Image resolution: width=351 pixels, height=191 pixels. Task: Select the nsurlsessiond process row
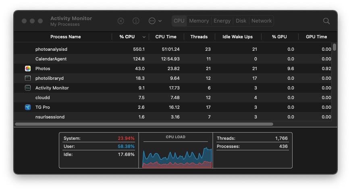(172, 117)
